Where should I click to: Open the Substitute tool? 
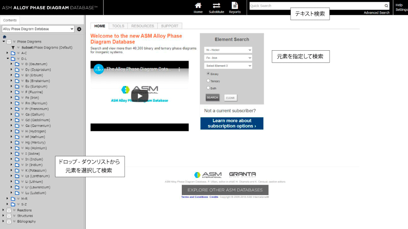(216, 8)
